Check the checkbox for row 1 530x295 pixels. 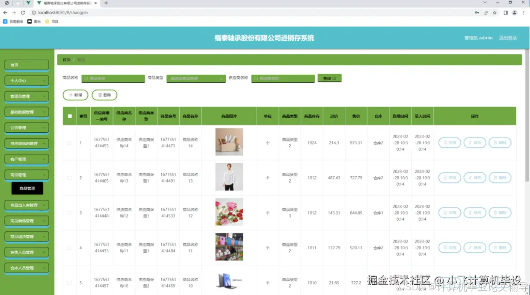(x=69, y=143)
